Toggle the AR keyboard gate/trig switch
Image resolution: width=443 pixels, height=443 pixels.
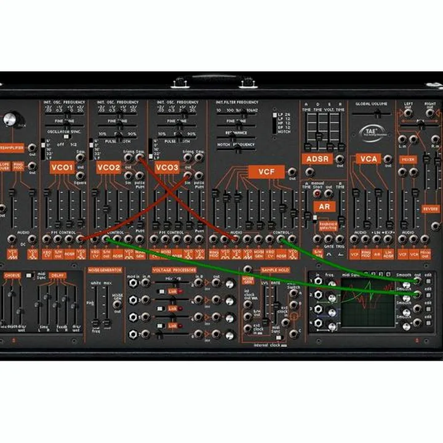[315, 219]
